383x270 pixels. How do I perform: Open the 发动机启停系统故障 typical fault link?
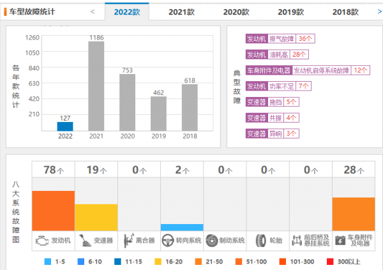(322, 70)
